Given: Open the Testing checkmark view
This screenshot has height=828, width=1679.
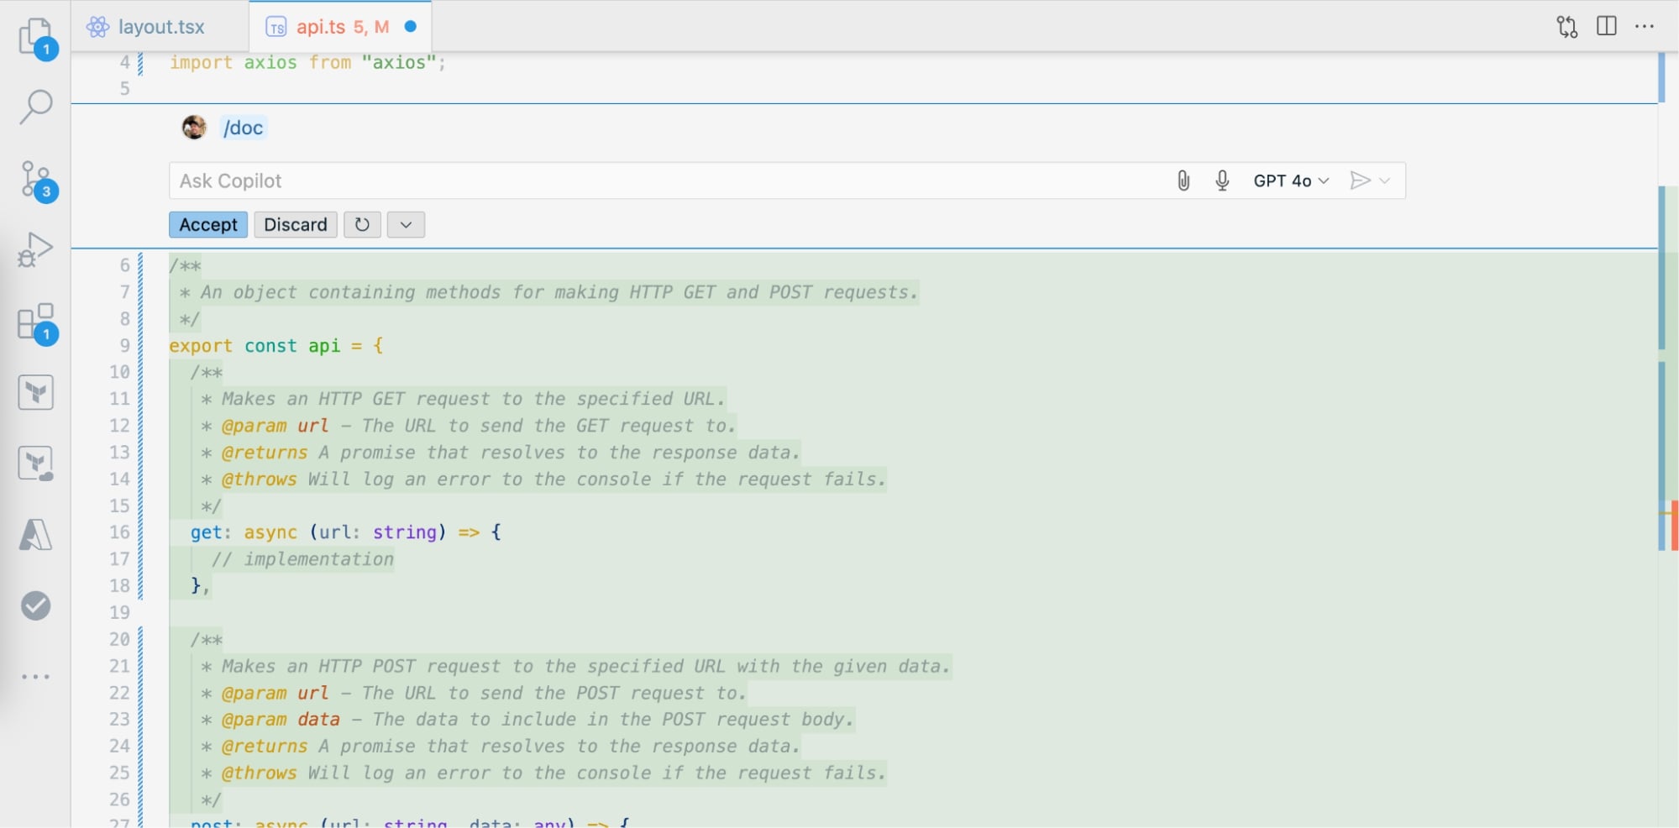Looking at the screenshot, I should 35,605.
